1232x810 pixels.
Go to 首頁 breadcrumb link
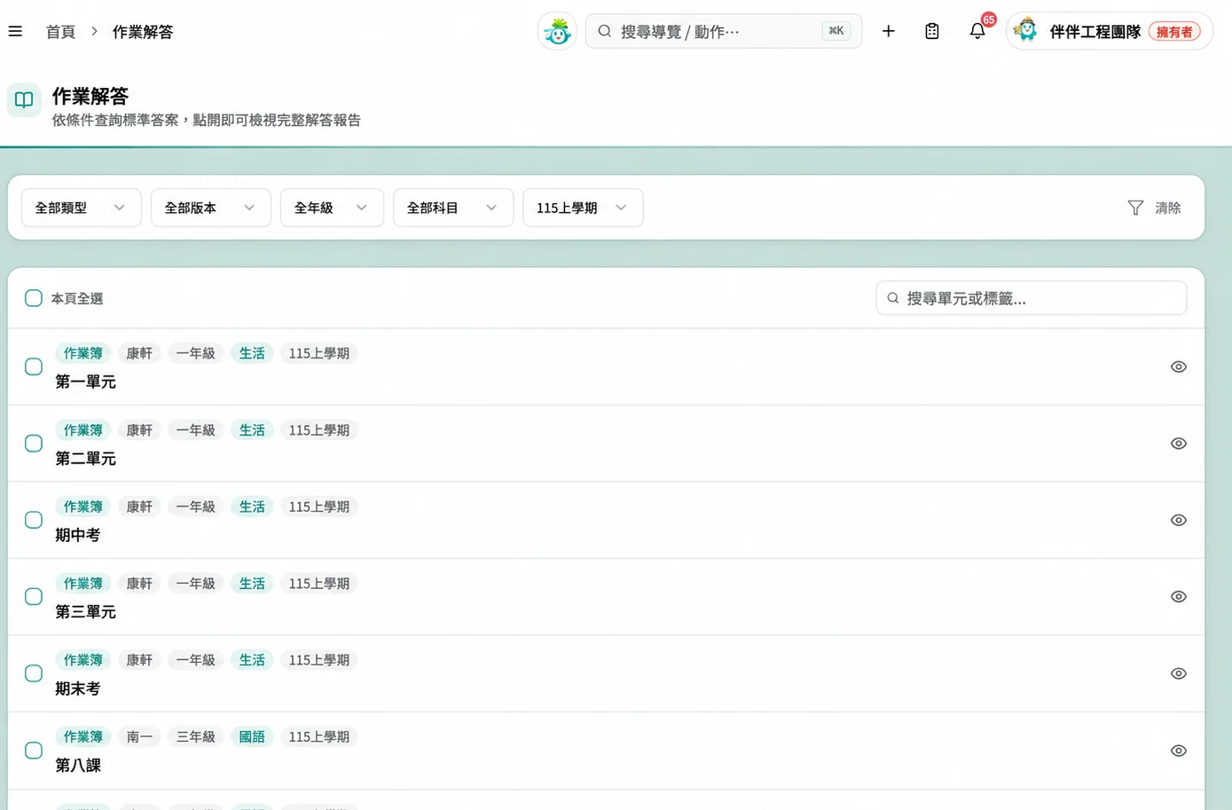coord(60,32)
